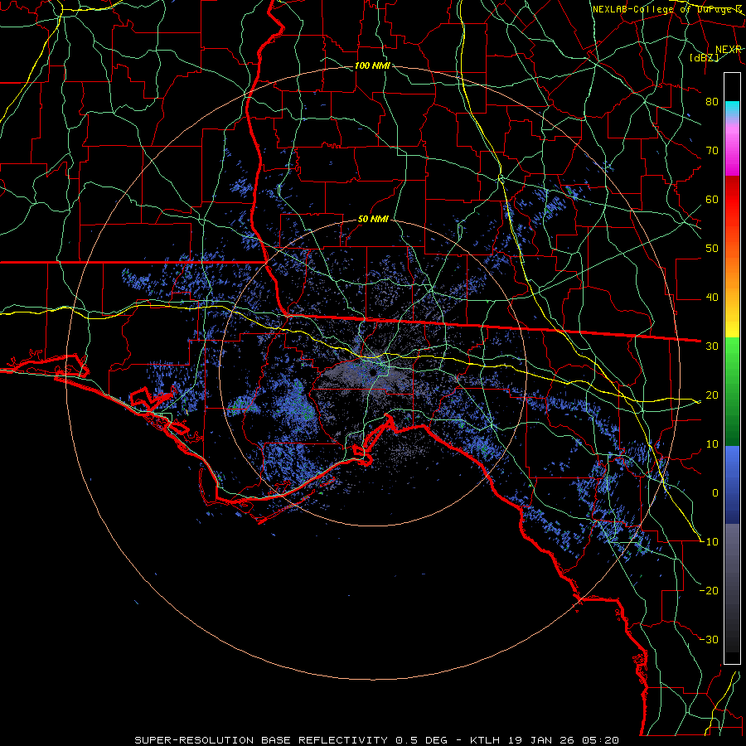The image size is (746, 746).
Task: Click the KTLH radar site center dot
Action: pyautogui.click(x=374, y=372)
